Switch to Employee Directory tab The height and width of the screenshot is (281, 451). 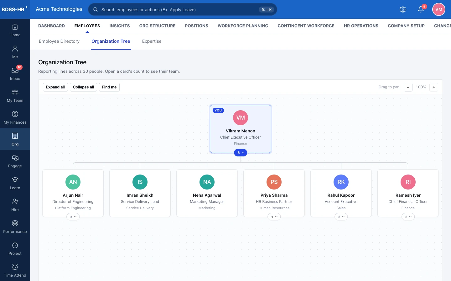click(x=59, y=41)
